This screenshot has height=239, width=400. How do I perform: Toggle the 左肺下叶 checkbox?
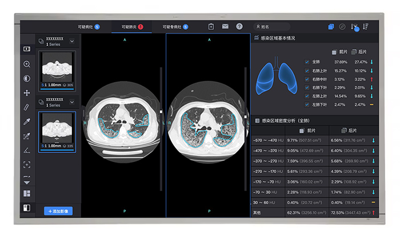307,105
